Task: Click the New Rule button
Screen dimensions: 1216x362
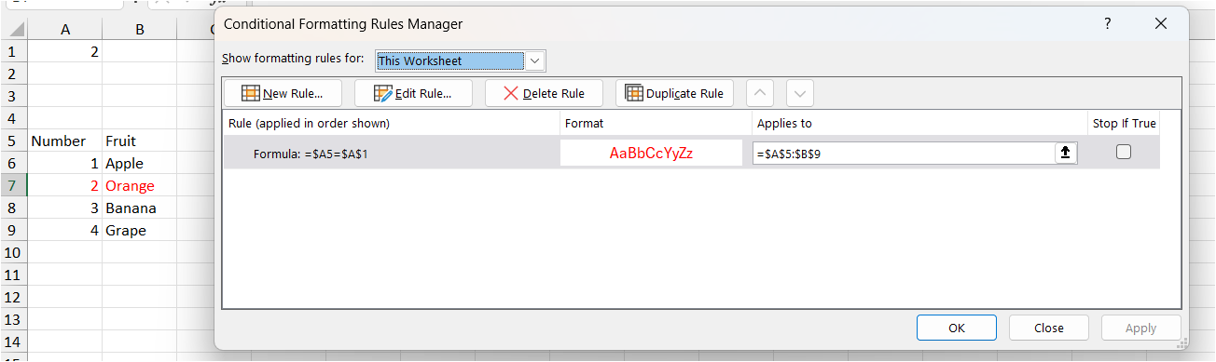Action: [x=283, y=93]
